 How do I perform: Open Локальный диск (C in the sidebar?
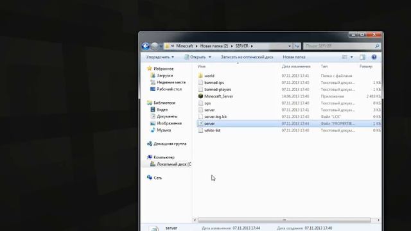click(x=174, y=164)
